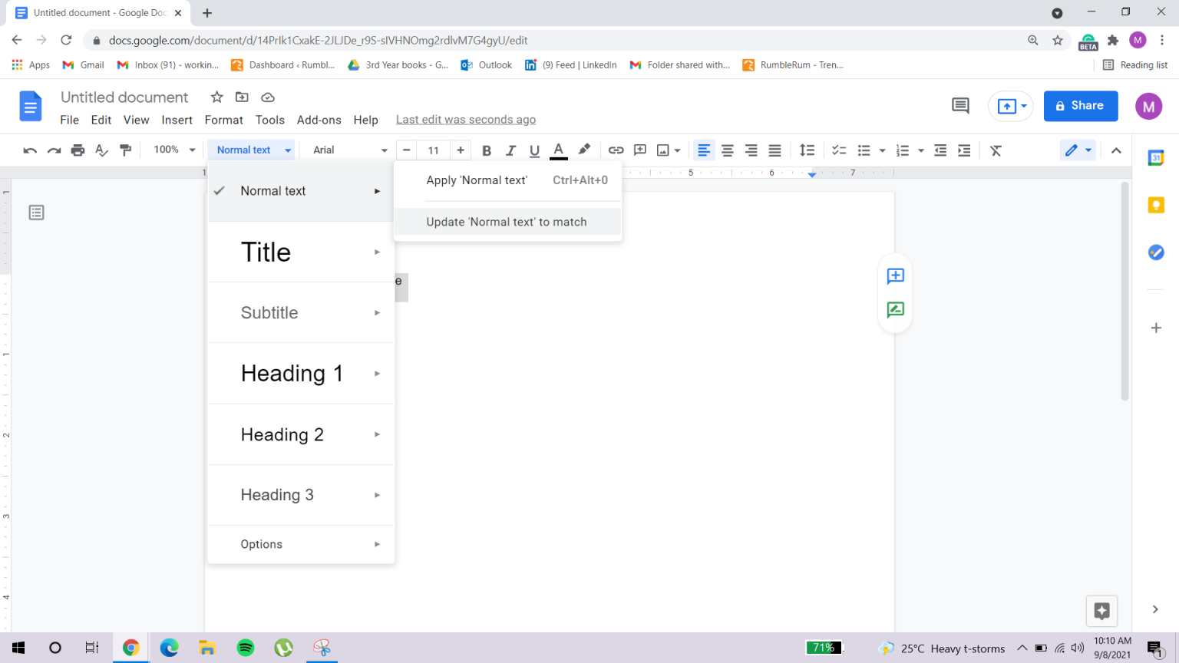Open the text color picker
This screenshot has height=663, width=1179.
click(558, 150)
